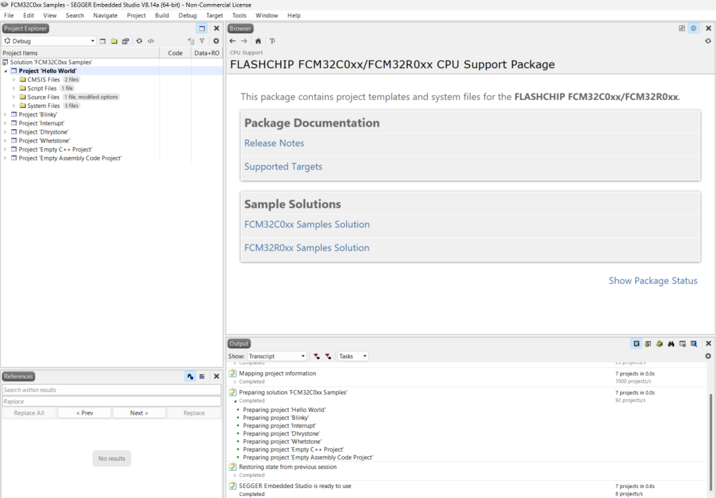This screenshot has width=716, height=498.
Task: Toggle the globe view button in Browser
Action: click(693, 29)
